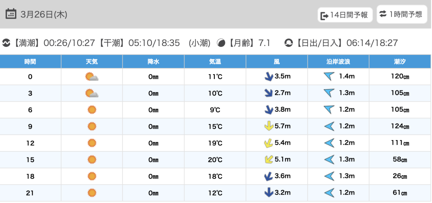432x203 pixels.
Task: Click wave direction arrow in hour 0 row
Action: click(329, 77)
